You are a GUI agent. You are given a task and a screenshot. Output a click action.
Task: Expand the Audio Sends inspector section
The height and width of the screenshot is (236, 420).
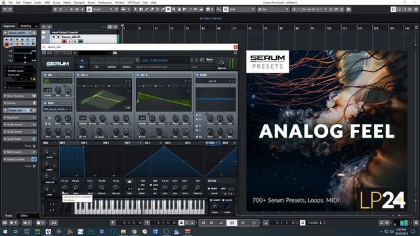pos(19,132)
